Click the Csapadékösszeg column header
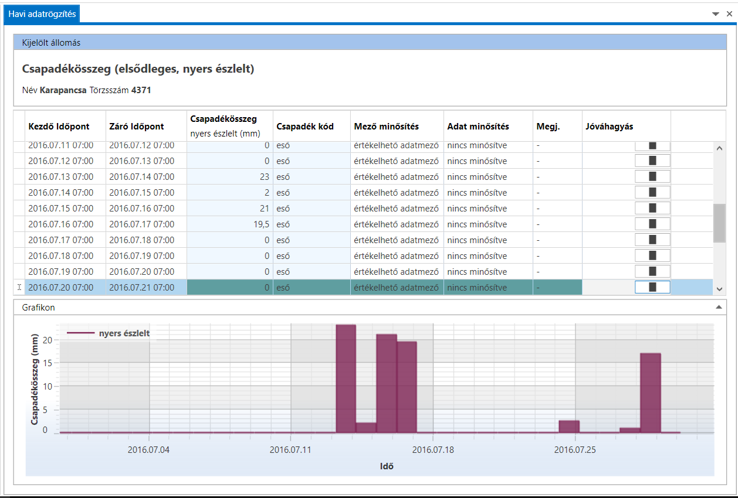 [x=230, y=126]
